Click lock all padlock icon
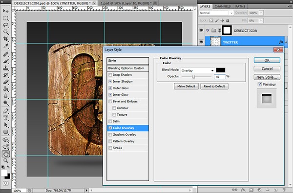This screenshot has height=193, width=293. (x=228, y=20)
